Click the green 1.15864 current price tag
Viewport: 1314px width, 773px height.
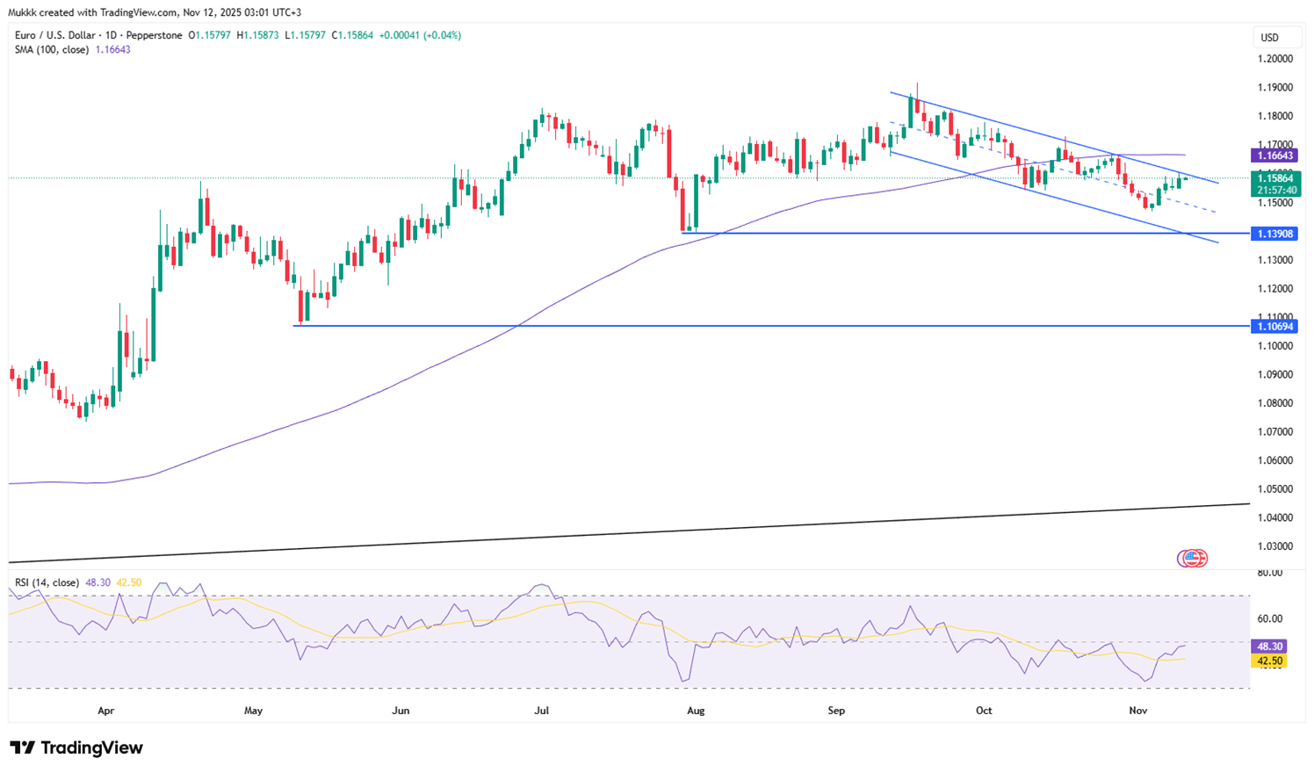[x=1273, y=177]
